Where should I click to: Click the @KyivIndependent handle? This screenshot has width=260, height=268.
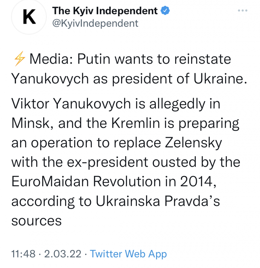95,23
